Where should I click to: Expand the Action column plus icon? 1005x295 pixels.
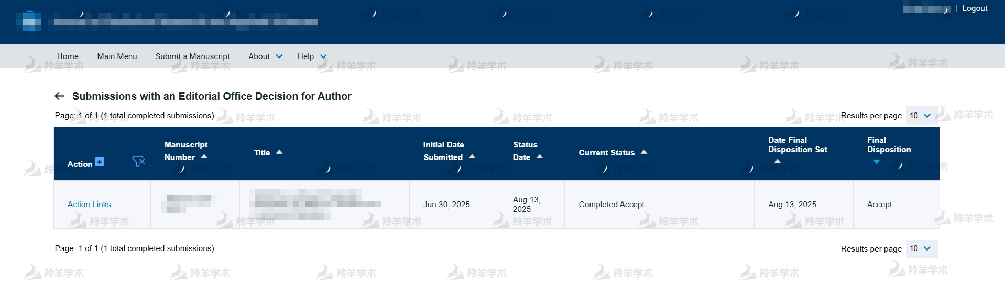(100, 162)
